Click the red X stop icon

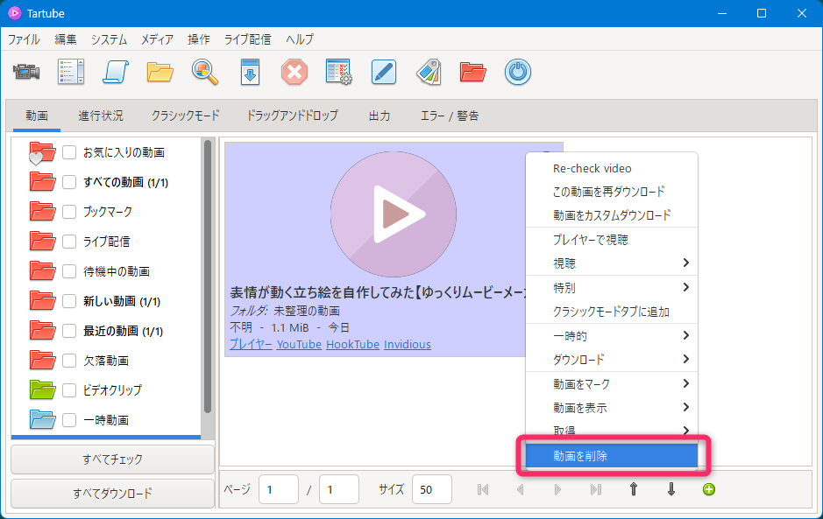[294, 72]
